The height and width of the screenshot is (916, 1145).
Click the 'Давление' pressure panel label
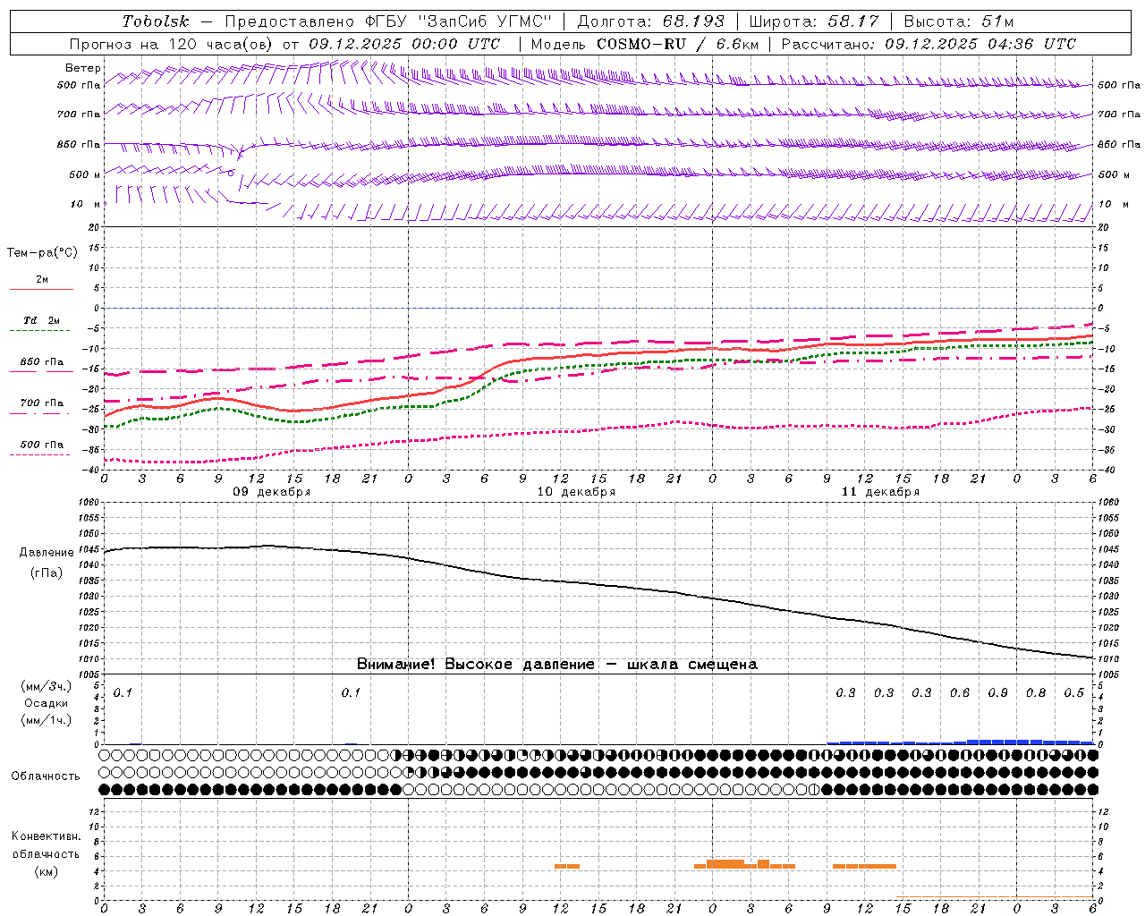47,553
